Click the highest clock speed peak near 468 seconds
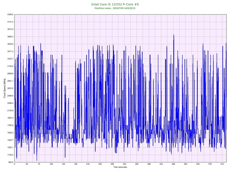 174,35
